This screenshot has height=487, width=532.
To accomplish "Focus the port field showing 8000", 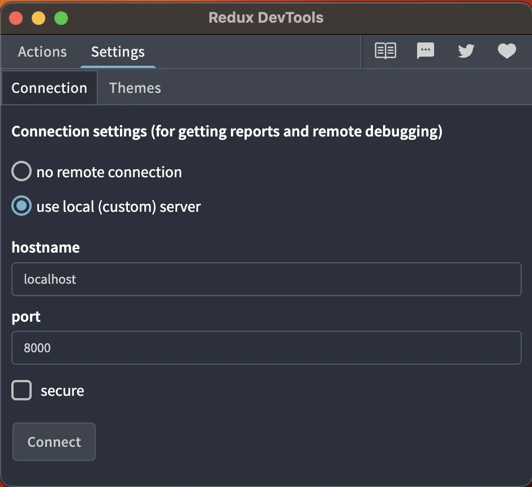I will point(266,348).
